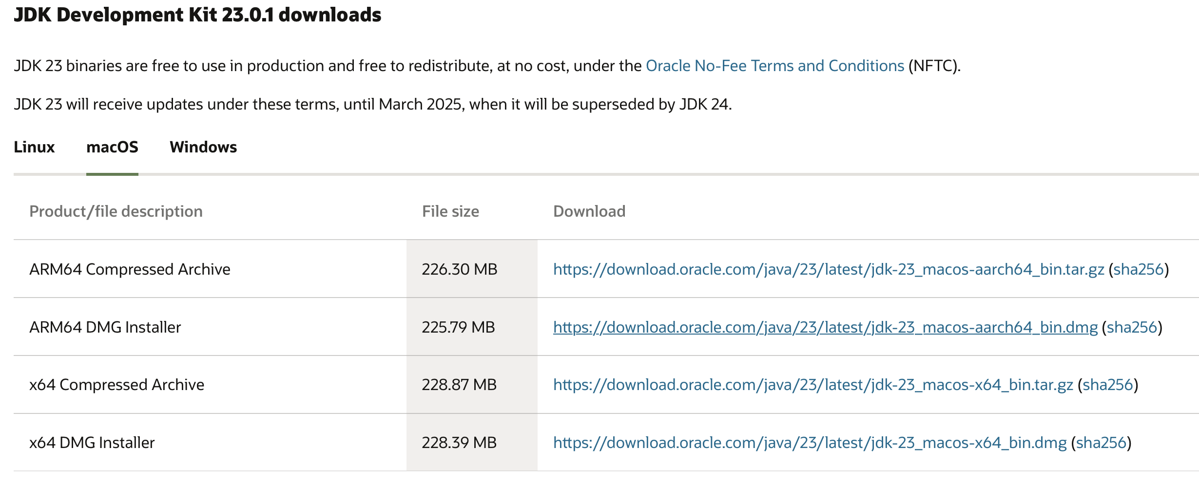Viewport: 1199px width, 486px height.
Task: Click the macOS x64 tar.gz download link
Action: [x=812, y=385]
